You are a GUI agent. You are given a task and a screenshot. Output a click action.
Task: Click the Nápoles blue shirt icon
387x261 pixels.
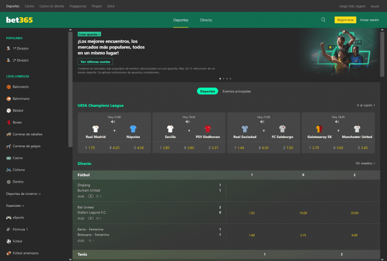[133, 129]
